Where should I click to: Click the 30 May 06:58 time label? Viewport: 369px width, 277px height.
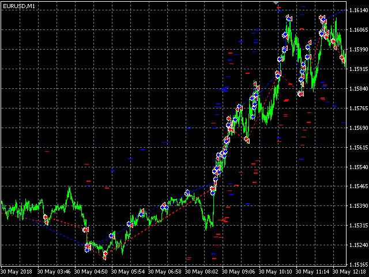pyautogui.click(x=165, y=272)
